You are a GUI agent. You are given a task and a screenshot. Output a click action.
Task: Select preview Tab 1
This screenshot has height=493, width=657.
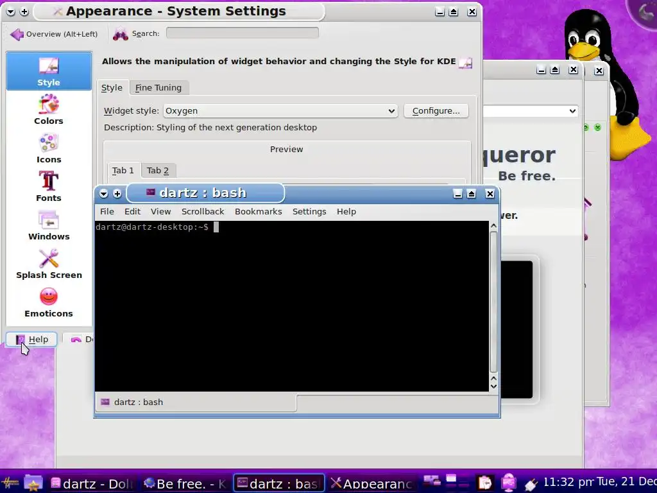point(123,171)
